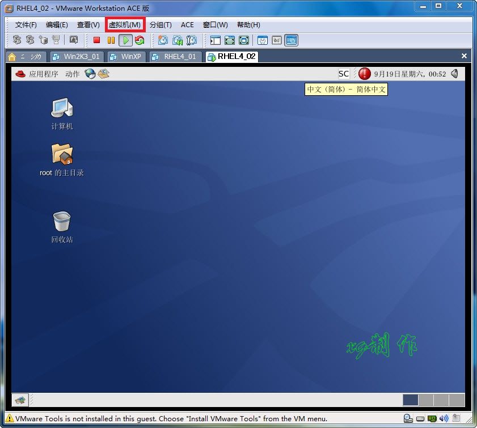Screen dimensions: 477x428
Task: Switch to the first workspace
Action: [411, 400]
